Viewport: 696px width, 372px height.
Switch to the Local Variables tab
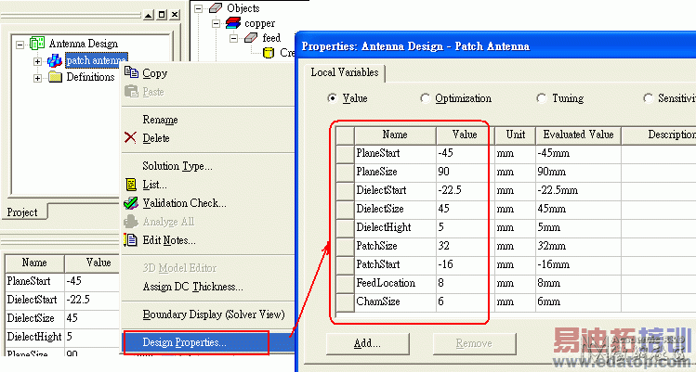(x=345, y=72)
